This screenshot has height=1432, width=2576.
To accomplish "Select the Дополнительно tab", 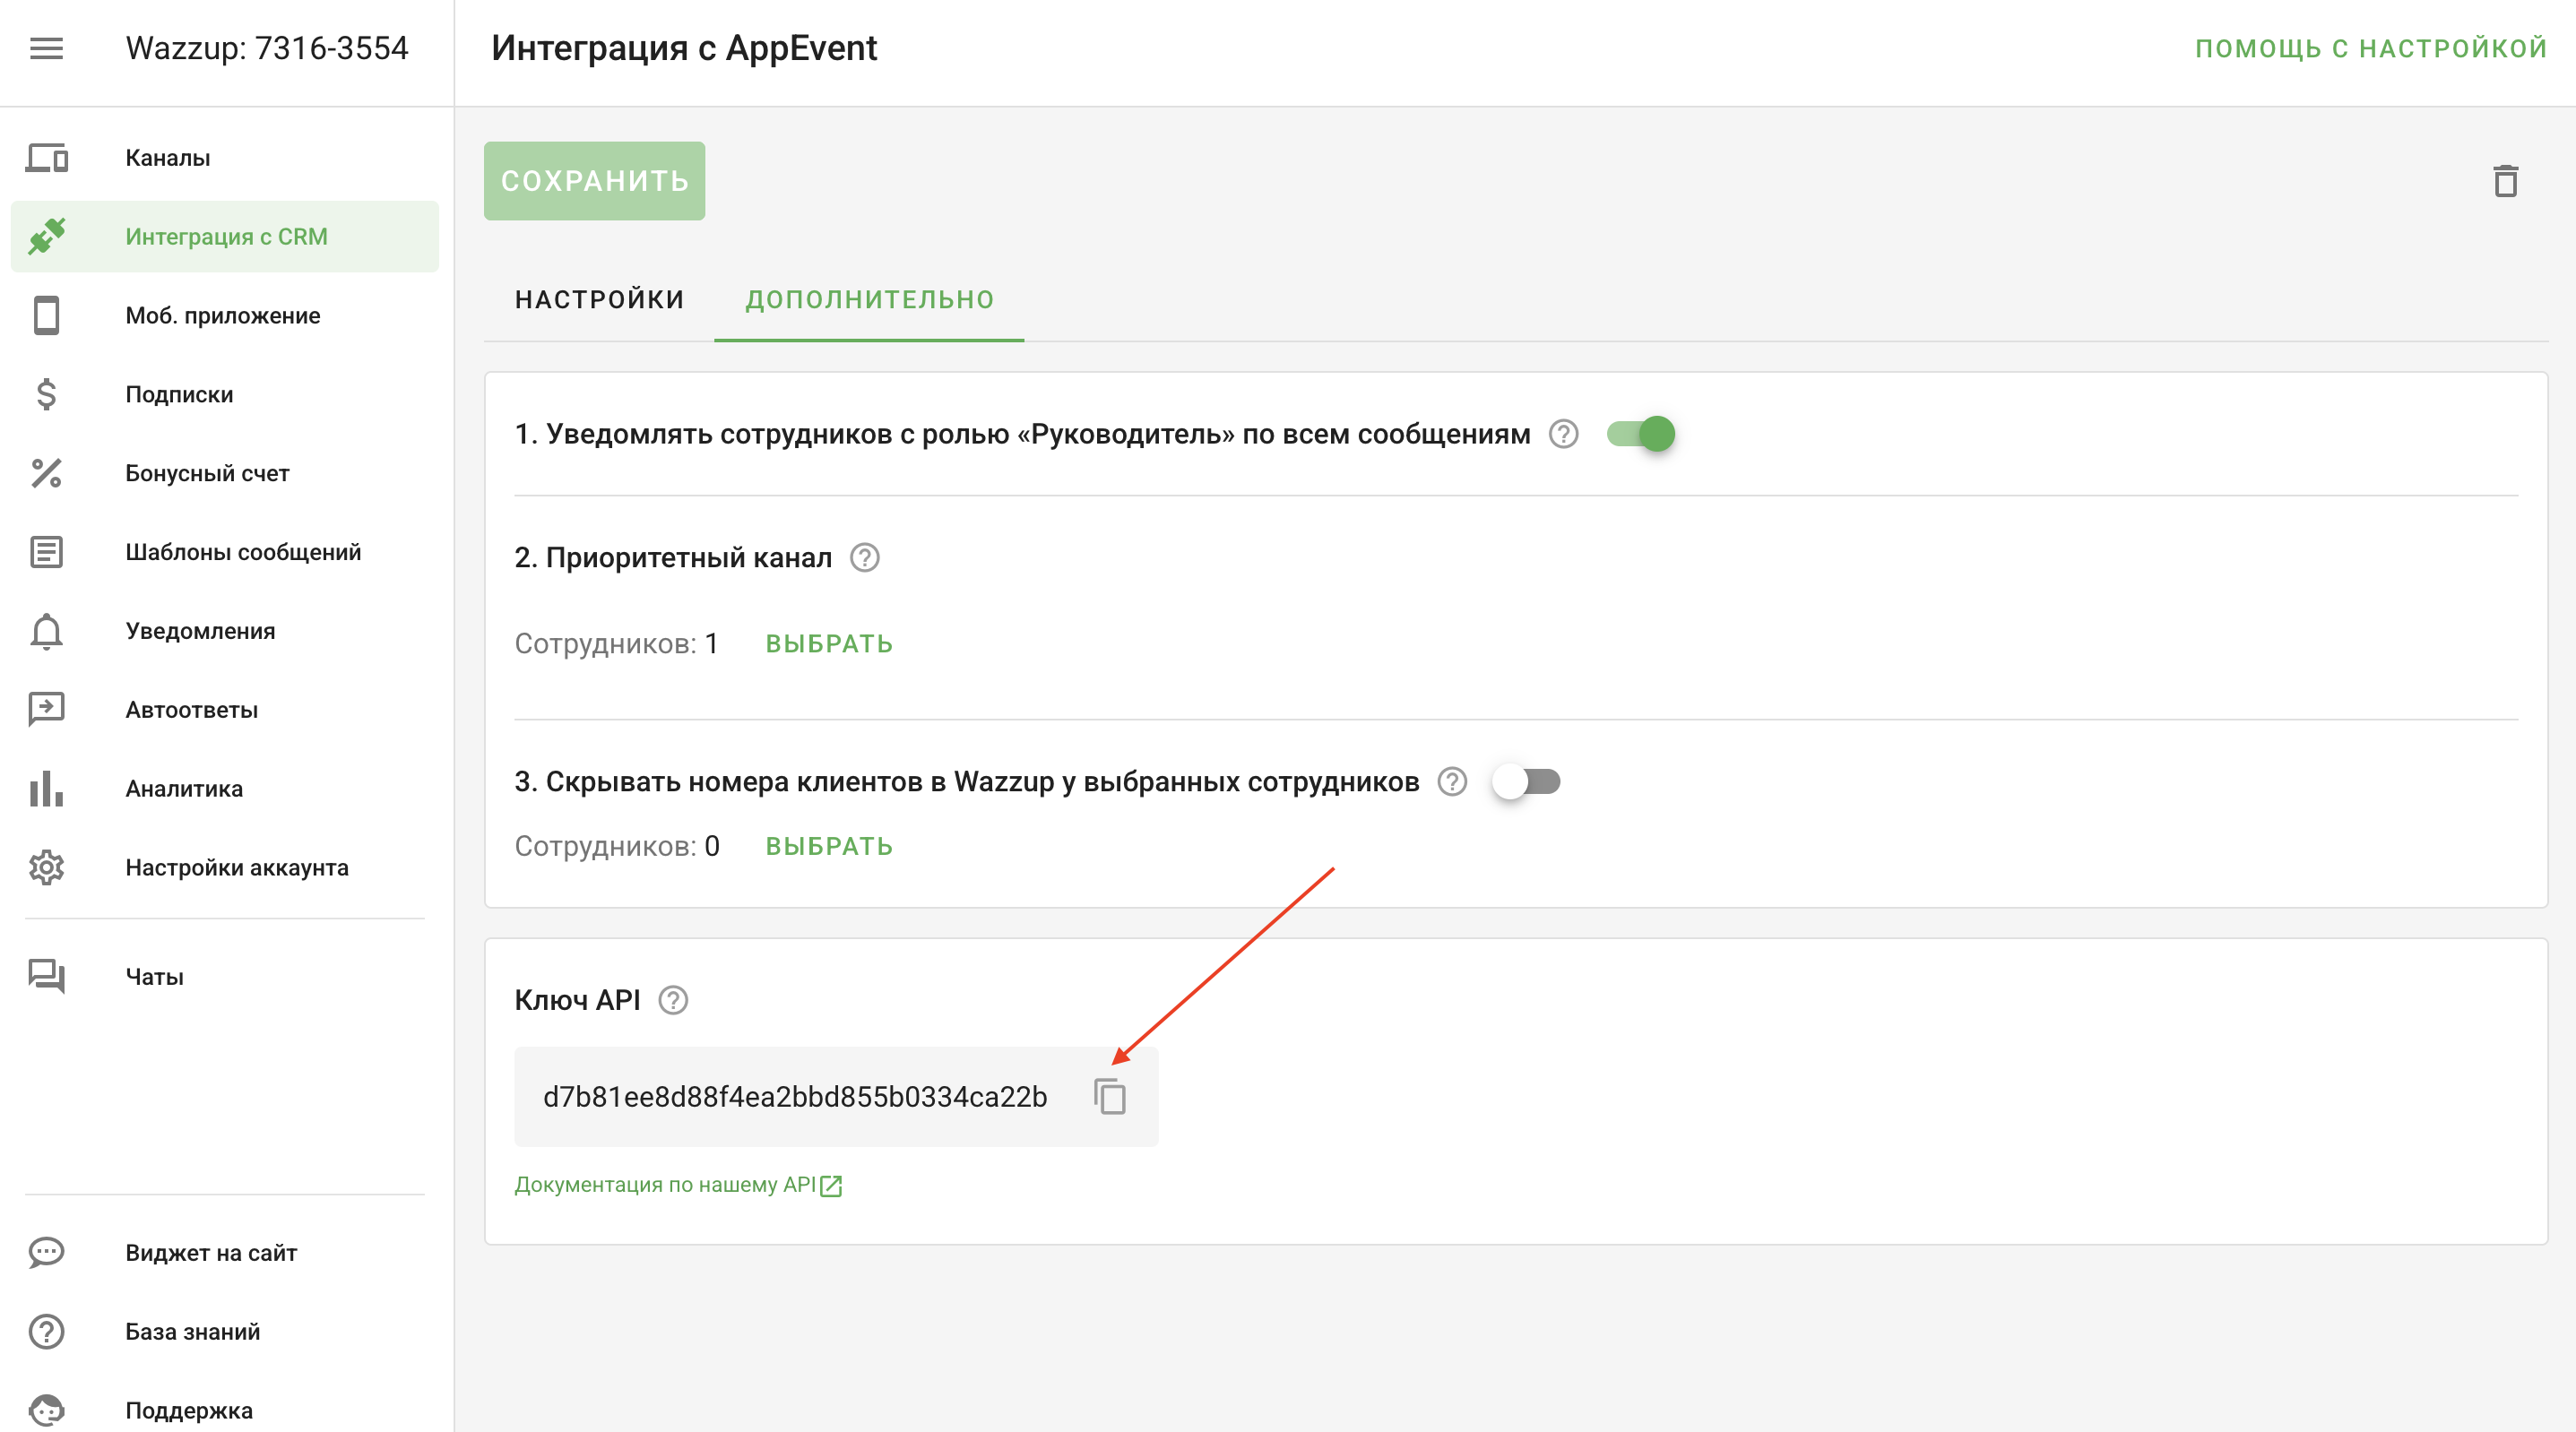I will tap(869, 299).
